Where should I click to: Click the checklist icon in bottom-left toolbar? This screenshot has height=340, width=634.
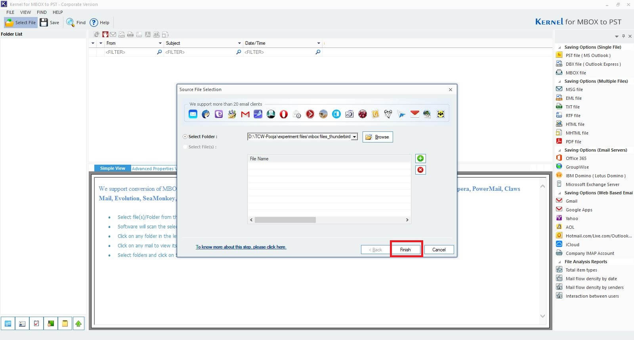coord(36,324)
